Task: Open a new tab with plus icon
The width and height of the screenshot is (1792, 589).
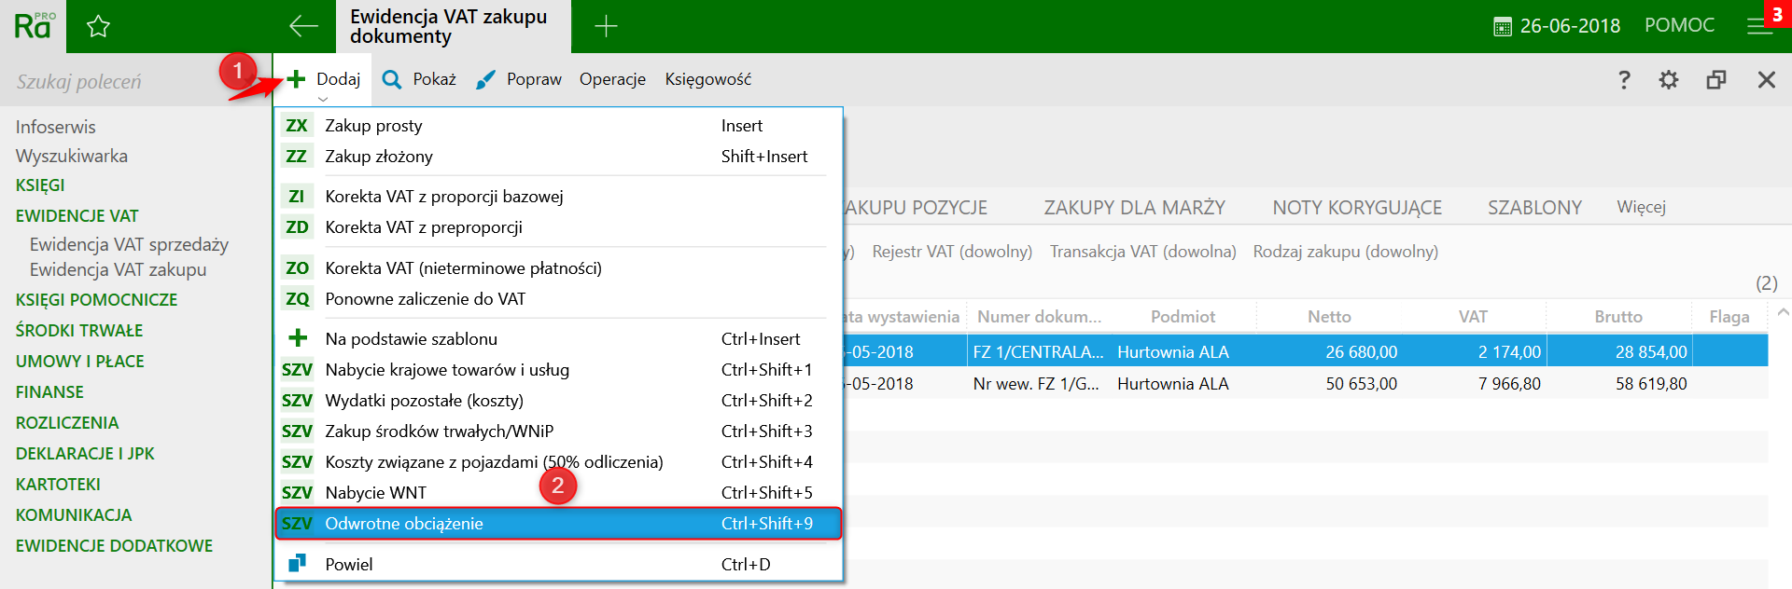Action: point(606,26)
